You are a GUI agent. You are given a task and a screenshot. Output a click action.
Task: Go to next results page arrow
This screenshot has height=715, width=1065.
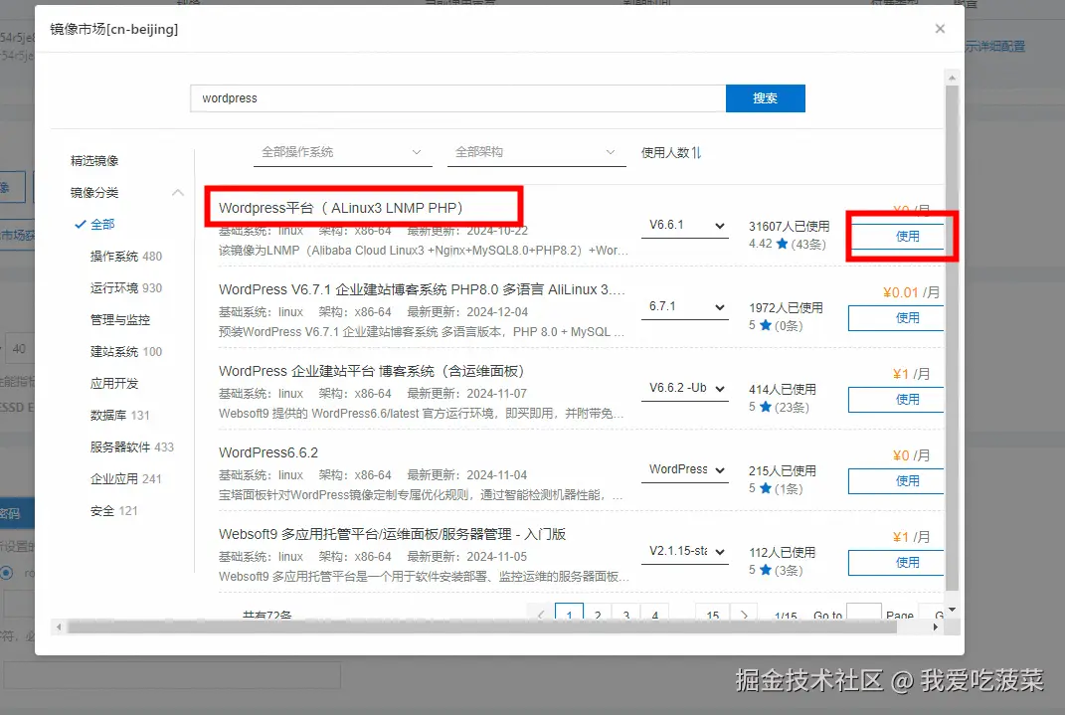pos(745,614)
